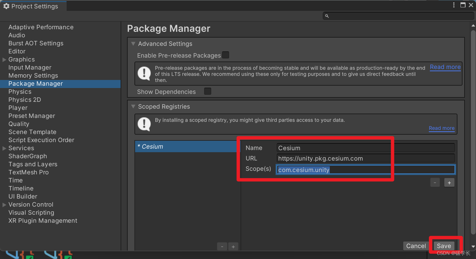The height and width of the screenshot is (259, 476).
Task: Maximize the Project Settings window
Action: pos(463,5)
